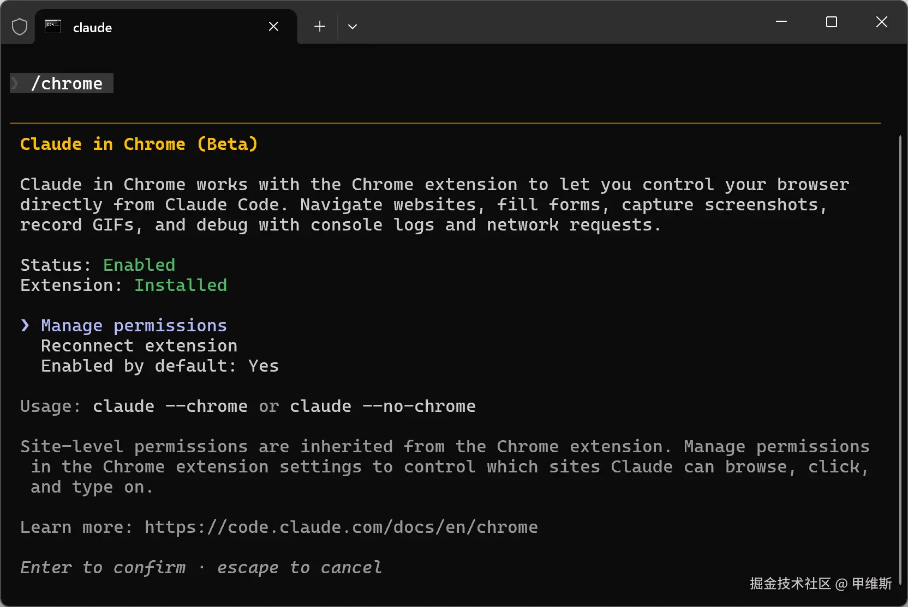Click the shield icon in title bar
This screenshot has height=607, width=908.
point(20,27)
